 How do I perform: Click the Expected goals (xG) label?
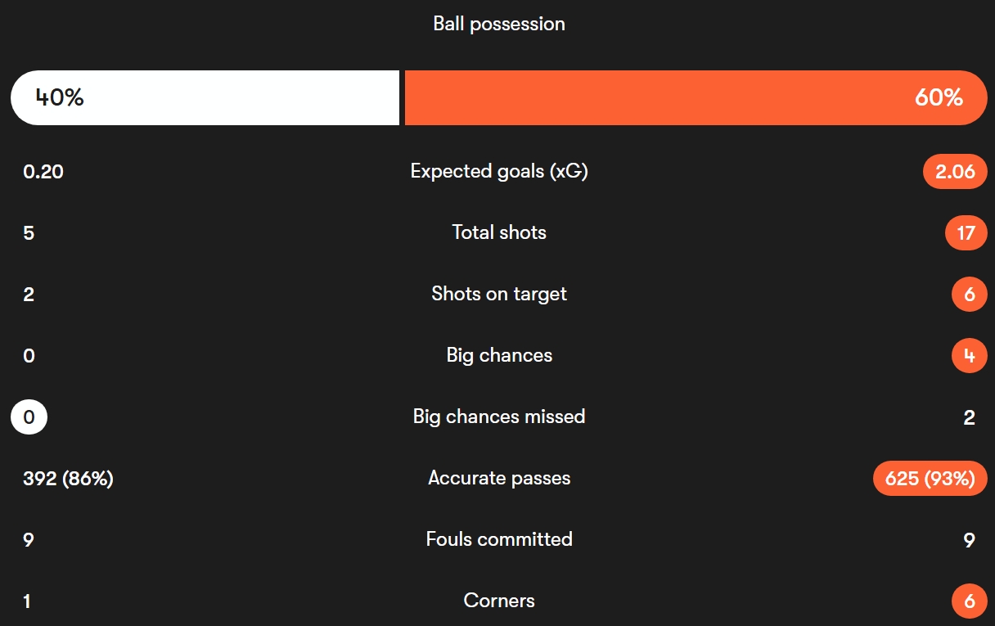499,171
